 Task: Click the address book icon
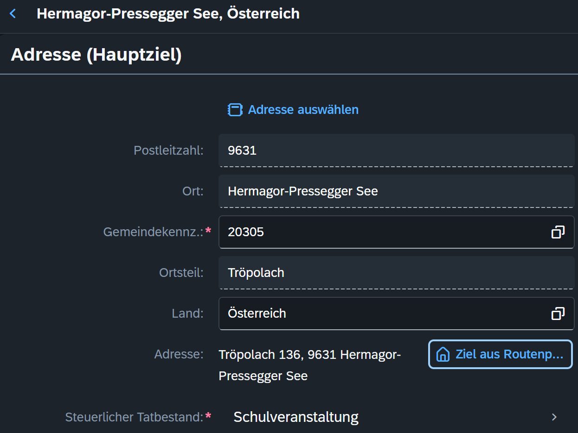235,110
